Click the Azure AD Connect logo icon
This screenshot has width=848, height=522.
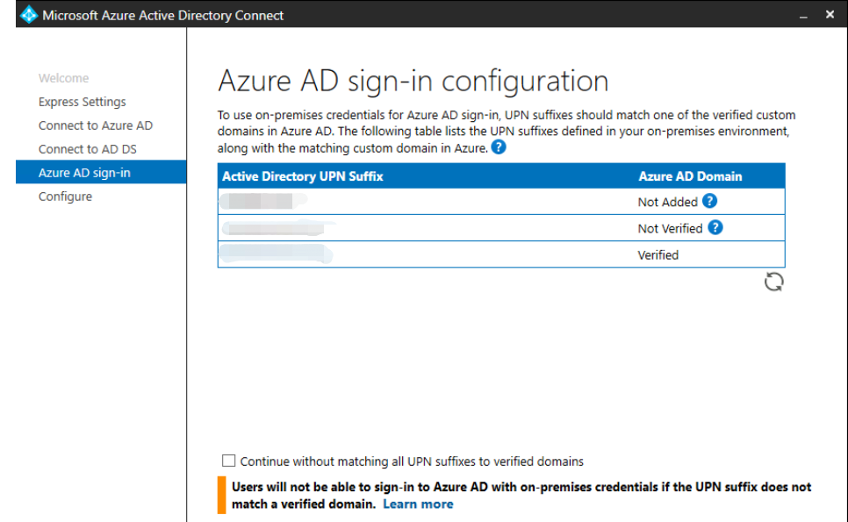(x=29, y=15)
